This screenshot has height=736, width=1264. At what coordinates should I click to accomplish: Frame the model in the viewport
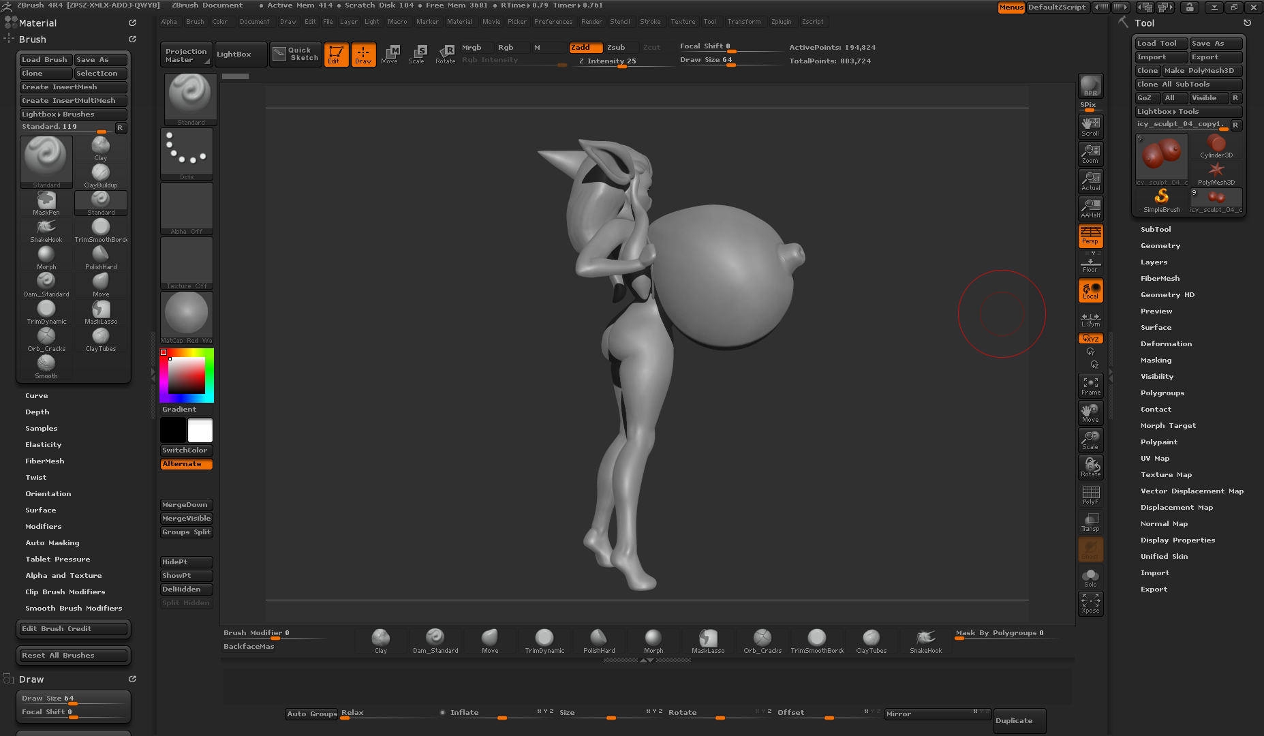[x=1091, y=386]
